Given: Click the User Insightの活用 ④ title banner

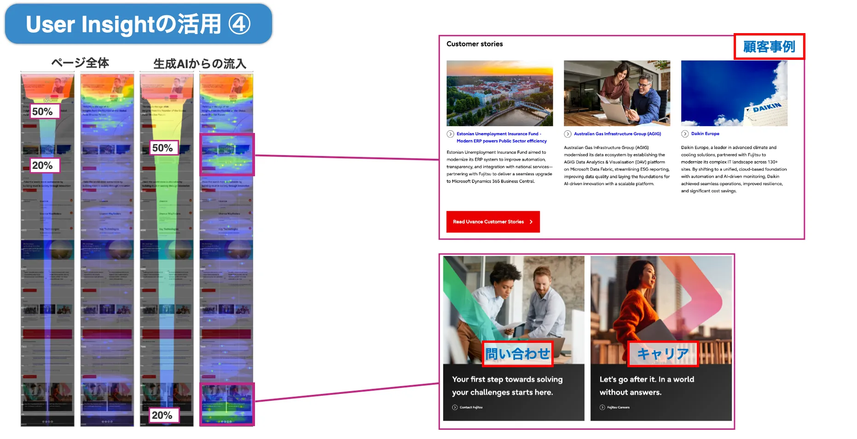Looking at the screenshot, I should [x=138, y=24].
